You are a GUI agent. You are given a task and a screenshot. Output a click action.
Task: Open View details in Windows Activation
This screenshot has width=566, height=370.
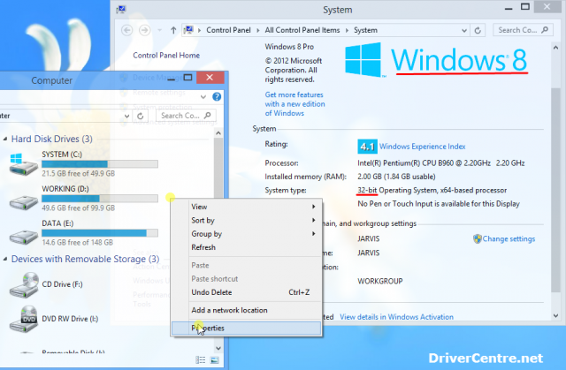coord(396,317)
